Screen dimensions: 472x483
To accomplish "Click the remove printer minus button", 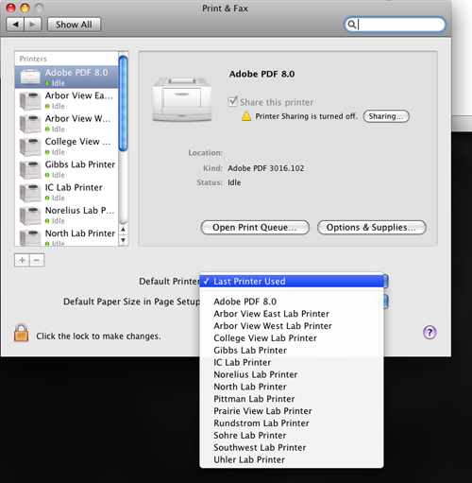I will (37, 260).
